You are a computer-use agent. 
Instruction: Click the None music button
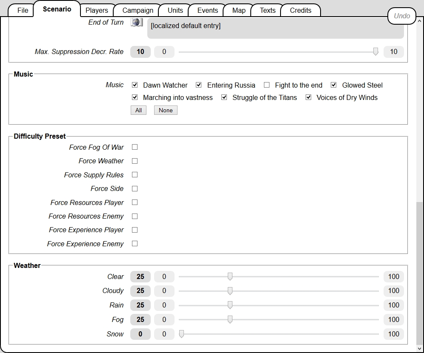166,110
